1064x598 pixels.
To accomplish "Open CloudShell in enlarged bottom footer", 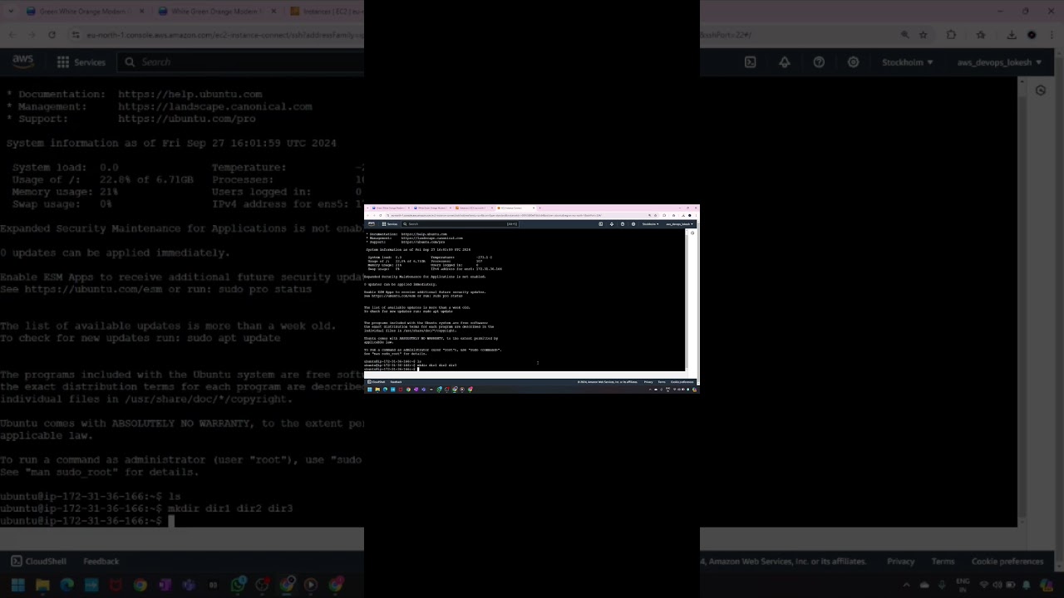I will 38,561.
